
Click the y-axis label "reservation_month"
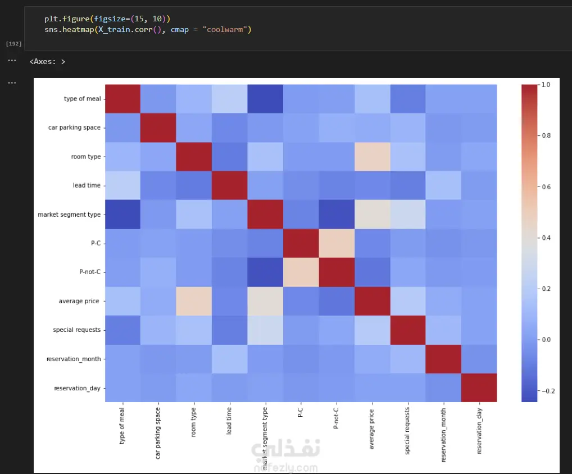pos(73,359)
